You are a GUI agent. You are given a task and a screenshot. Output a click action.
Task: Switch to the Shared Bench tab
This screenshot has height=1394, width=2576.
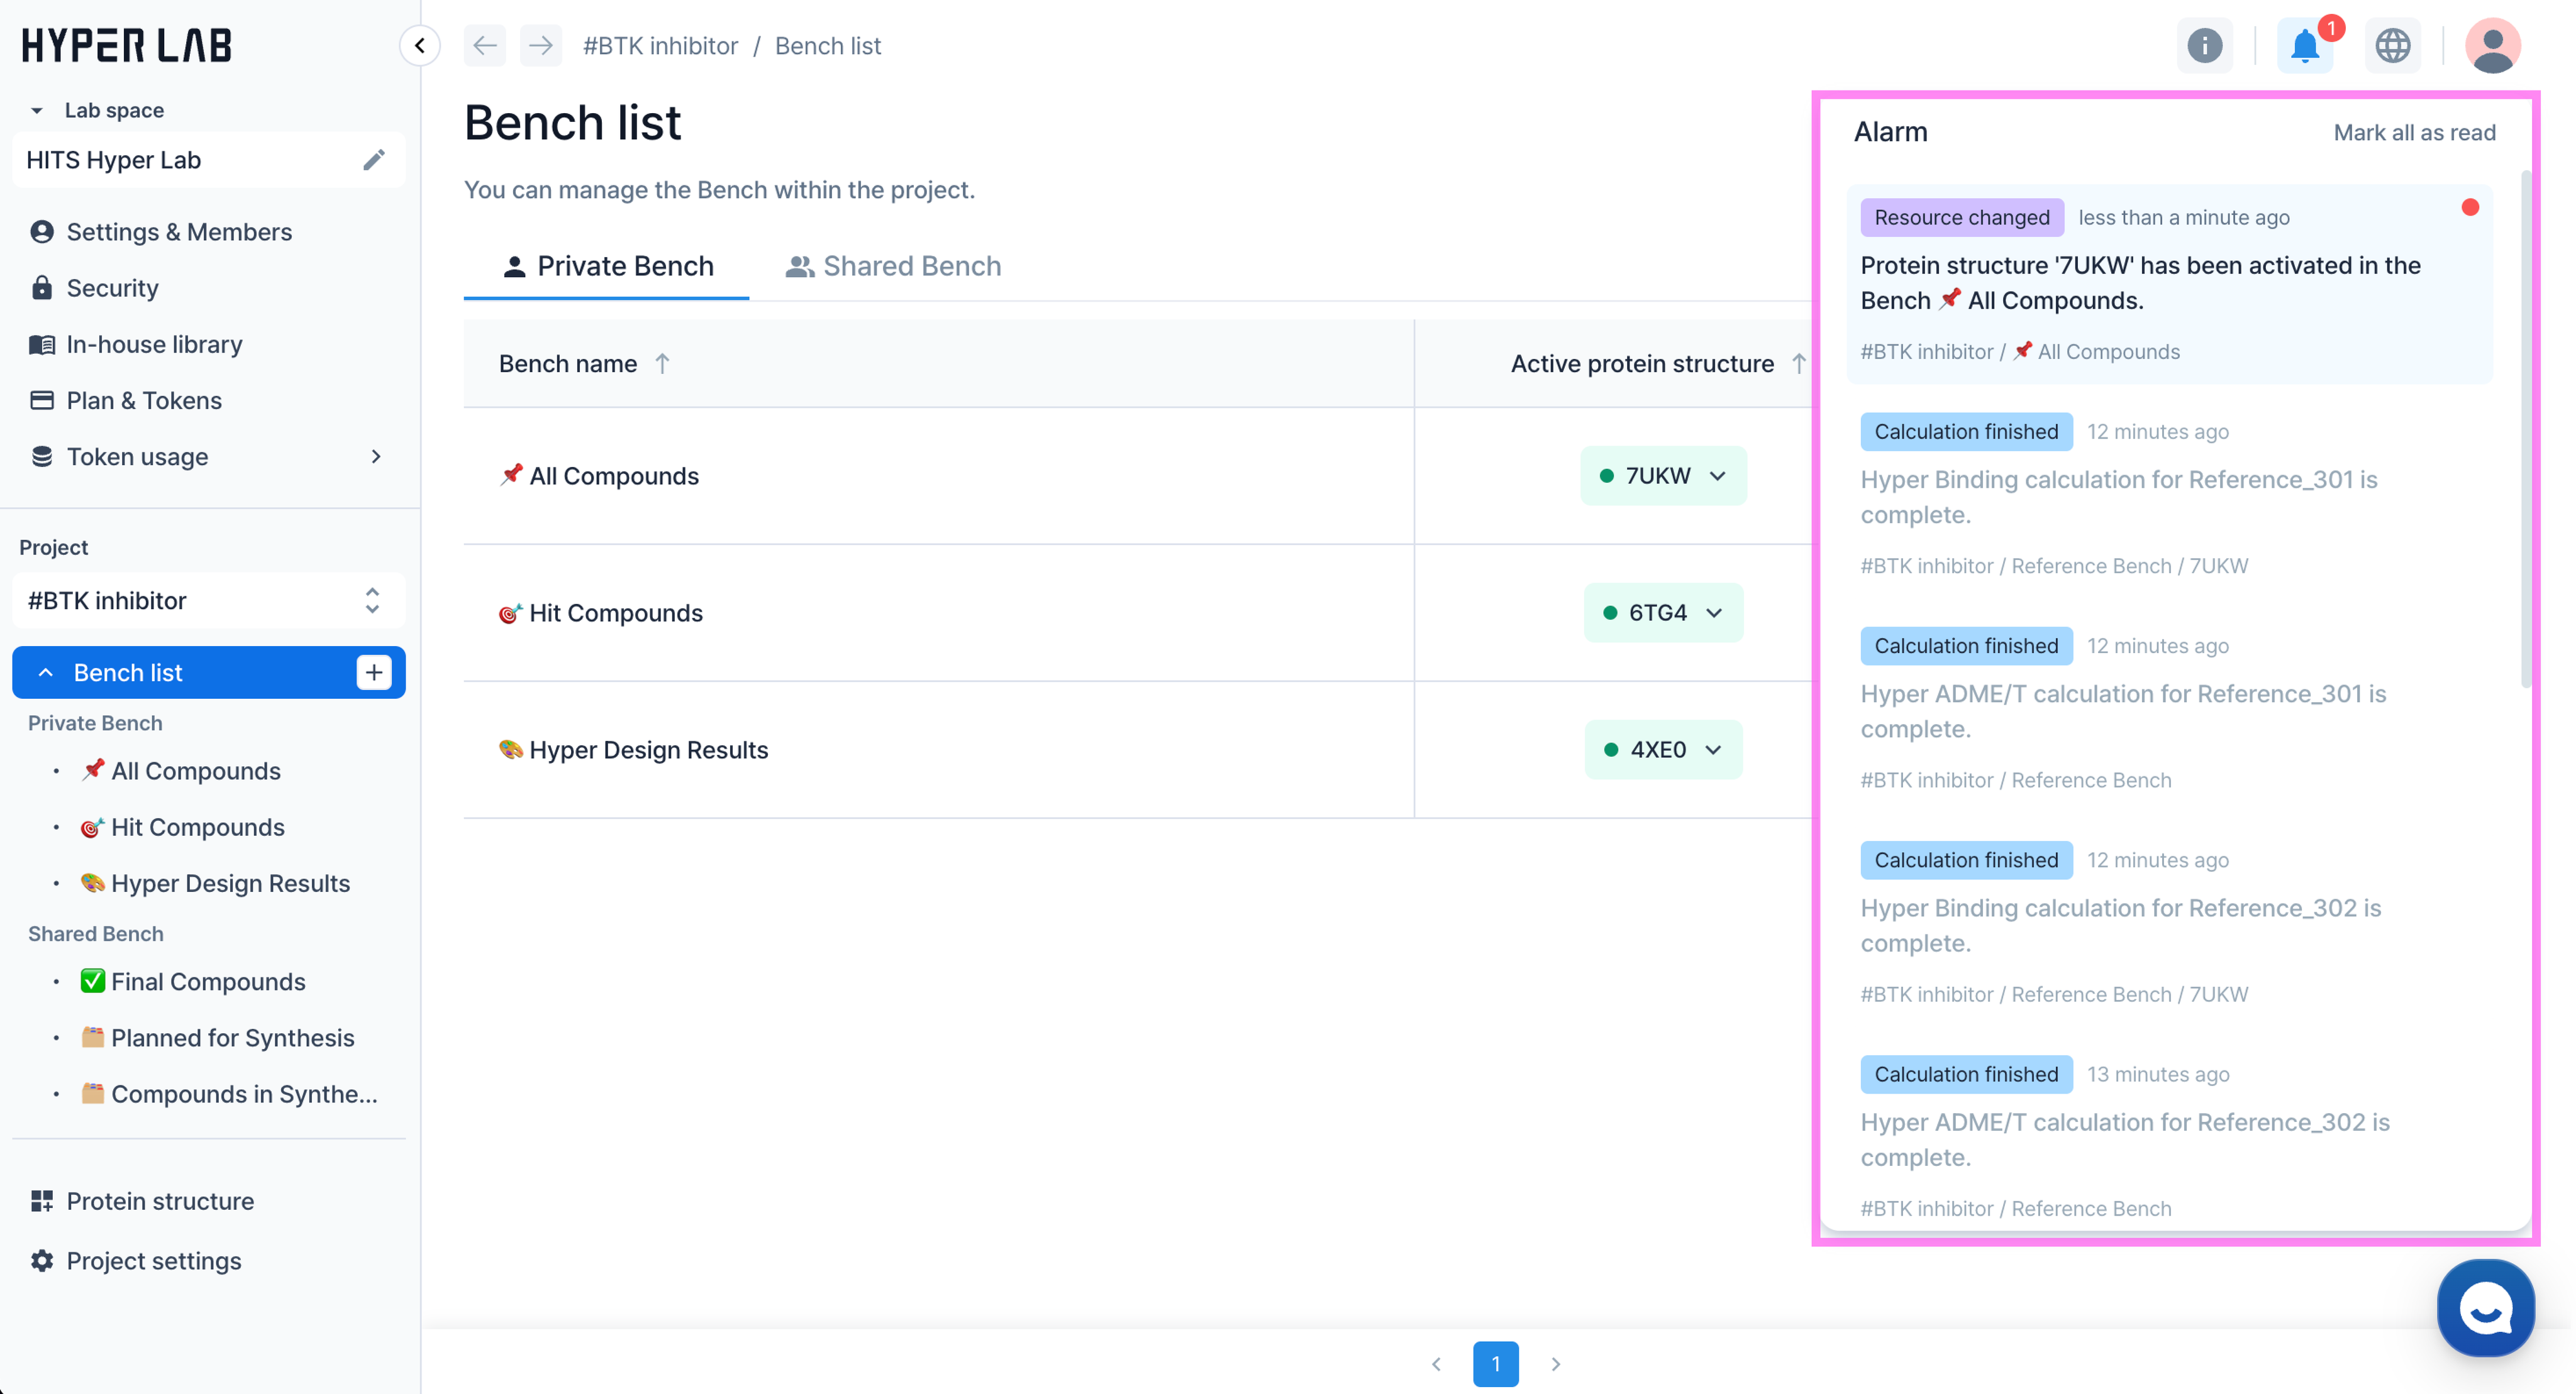point(893,266)
